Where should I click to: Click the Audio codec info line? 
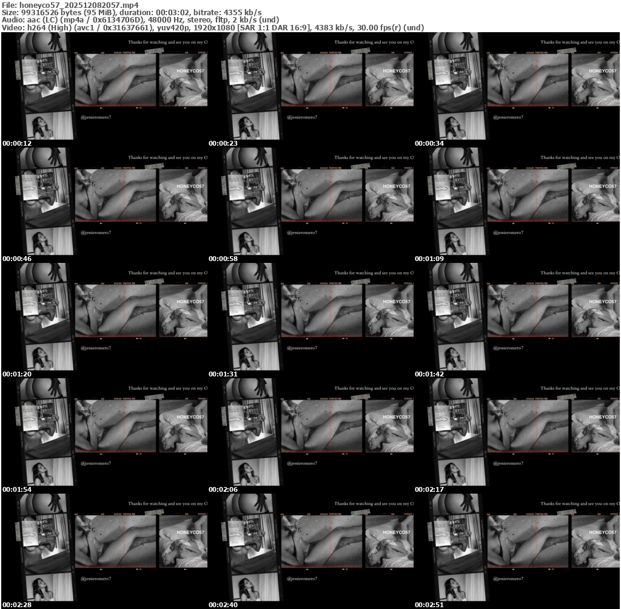click(x=141, y=19)
